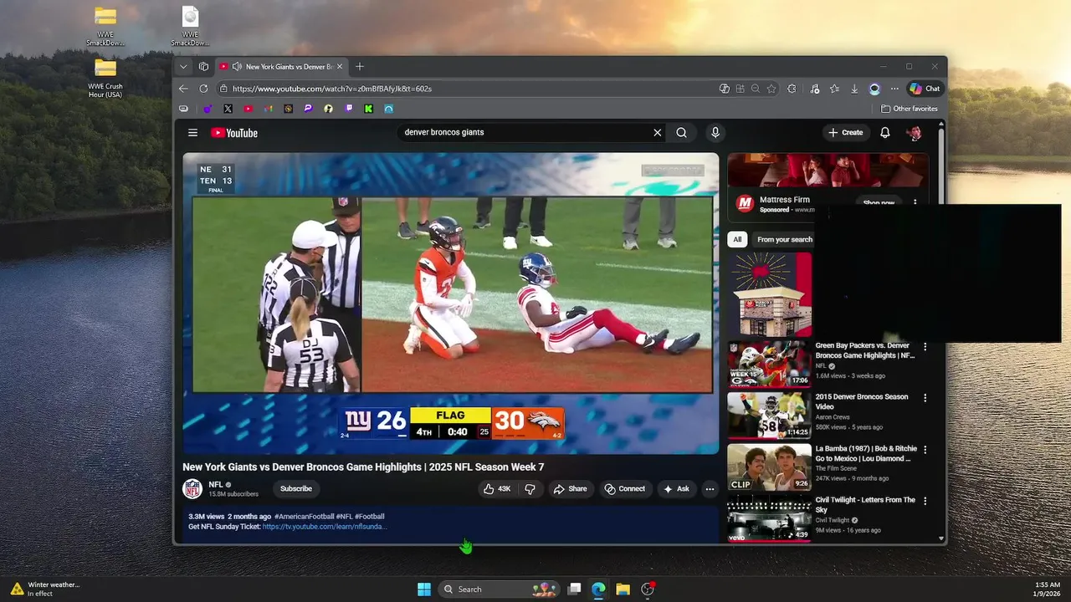Open the Other favorites folder
Image resolution: width=1071 pixels, height=602 pixels.
pos(910,109)
